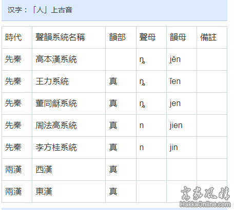Screen dimensions: 234x210
Task: Click the ȵ 聲母 in 王力系統 row
Action: tap(142, 82)
